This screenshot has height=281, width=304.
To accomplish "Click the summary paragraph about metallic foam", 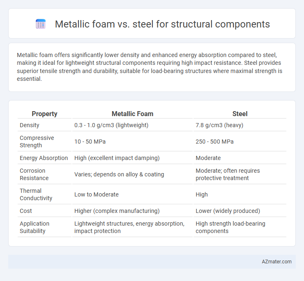I will pyautogui.click(x=150, y=67).
